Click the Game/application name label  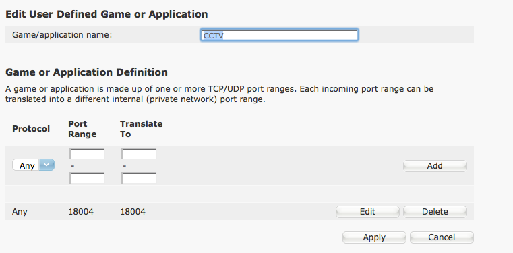click(x=62, y=34)
